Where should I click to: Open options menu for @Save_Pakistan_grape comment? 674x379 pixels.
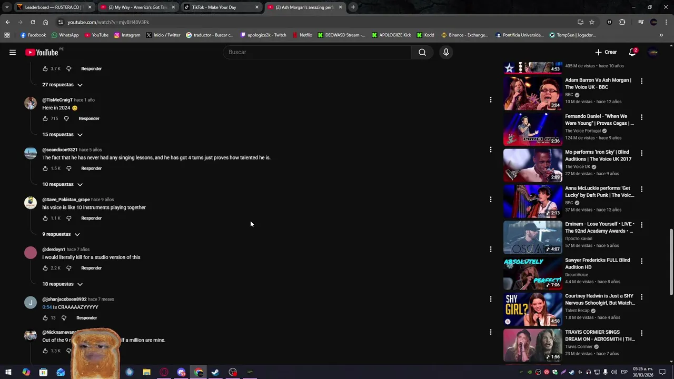[x=490, y=200]
